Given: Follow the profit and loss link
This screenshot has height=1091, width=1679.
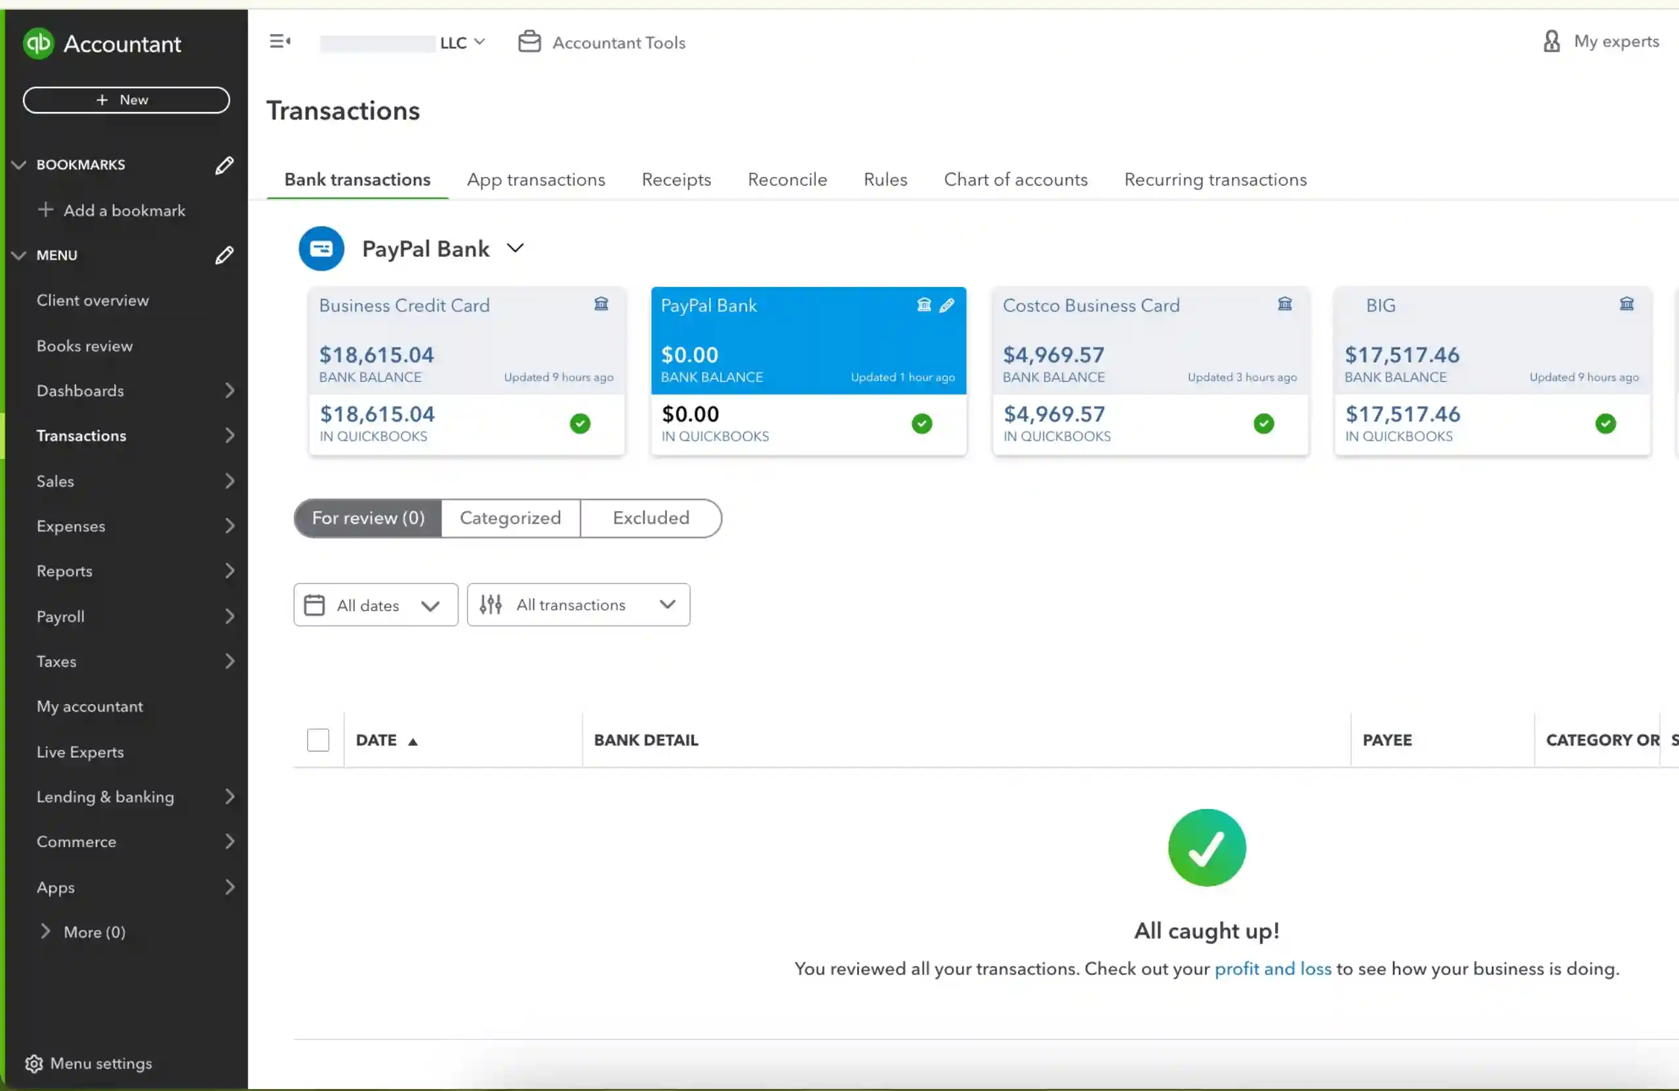Looking at the screenshot, I should tap(1272, 969).
